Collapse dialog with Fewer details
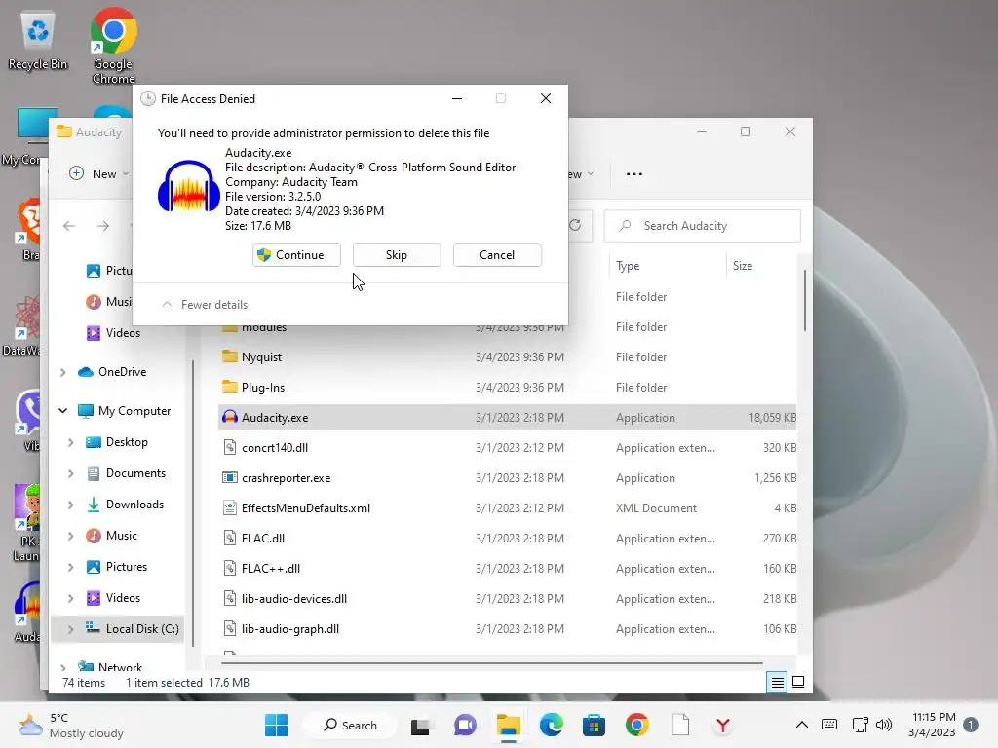This screenshot has height=748, width=998. click(205, 305)
